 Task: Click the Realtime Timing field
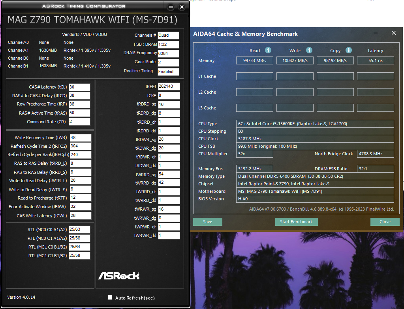(x=168, y=72)
